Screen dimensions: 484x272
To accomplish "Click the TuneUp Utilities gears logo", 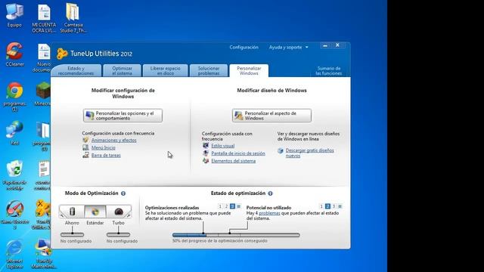I will [62, 54].
